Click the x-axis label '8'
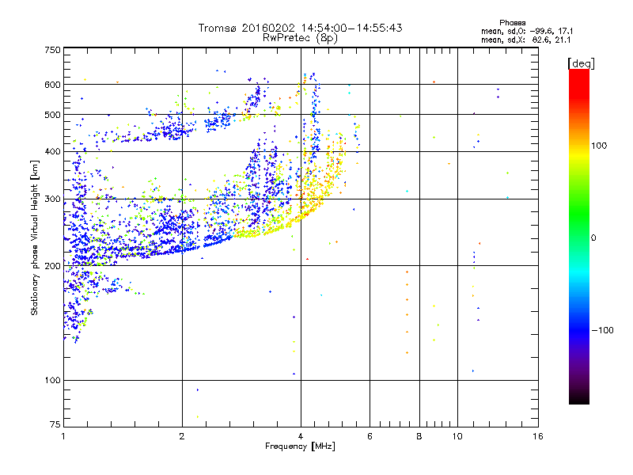This screenshot has width=633, height=475. (x=419, y=436)
